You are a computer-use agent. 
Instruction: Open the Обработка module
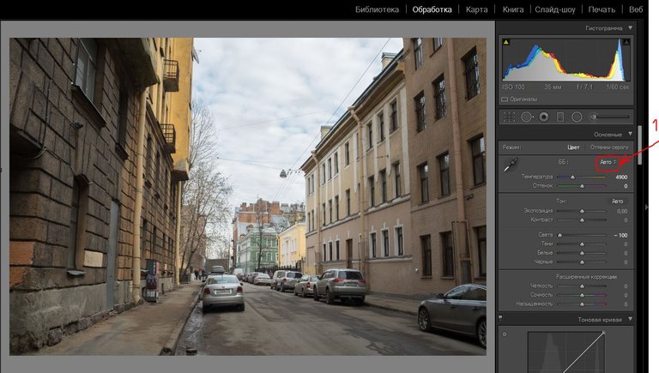coord(432,9)
